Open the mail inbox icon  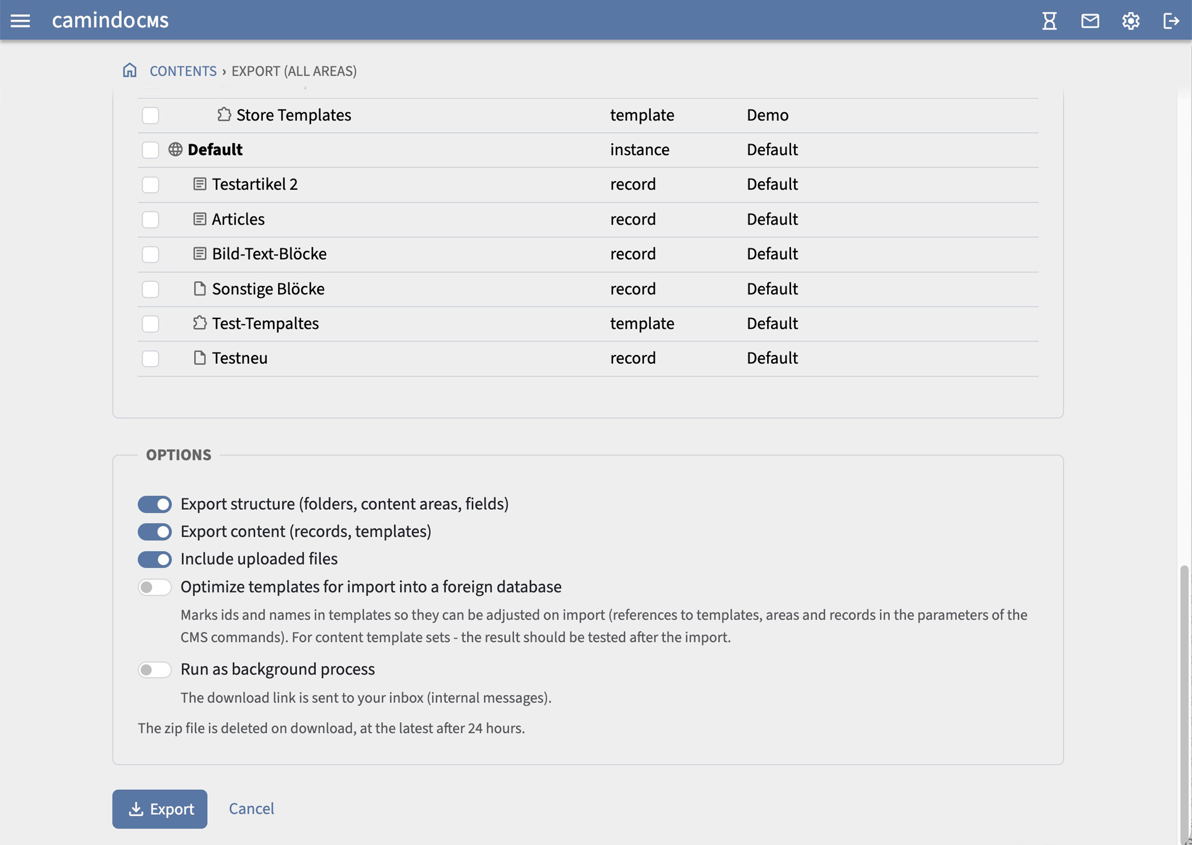pyautogui.click(x=1090, y=21)
